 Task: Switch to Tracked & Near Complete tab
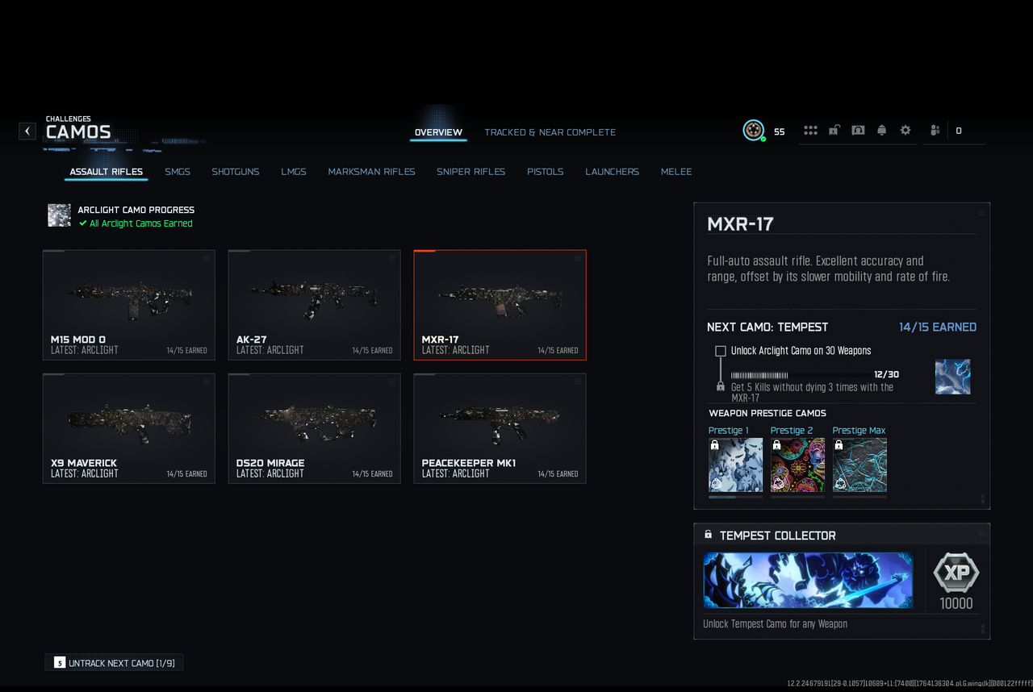[550, 132]
